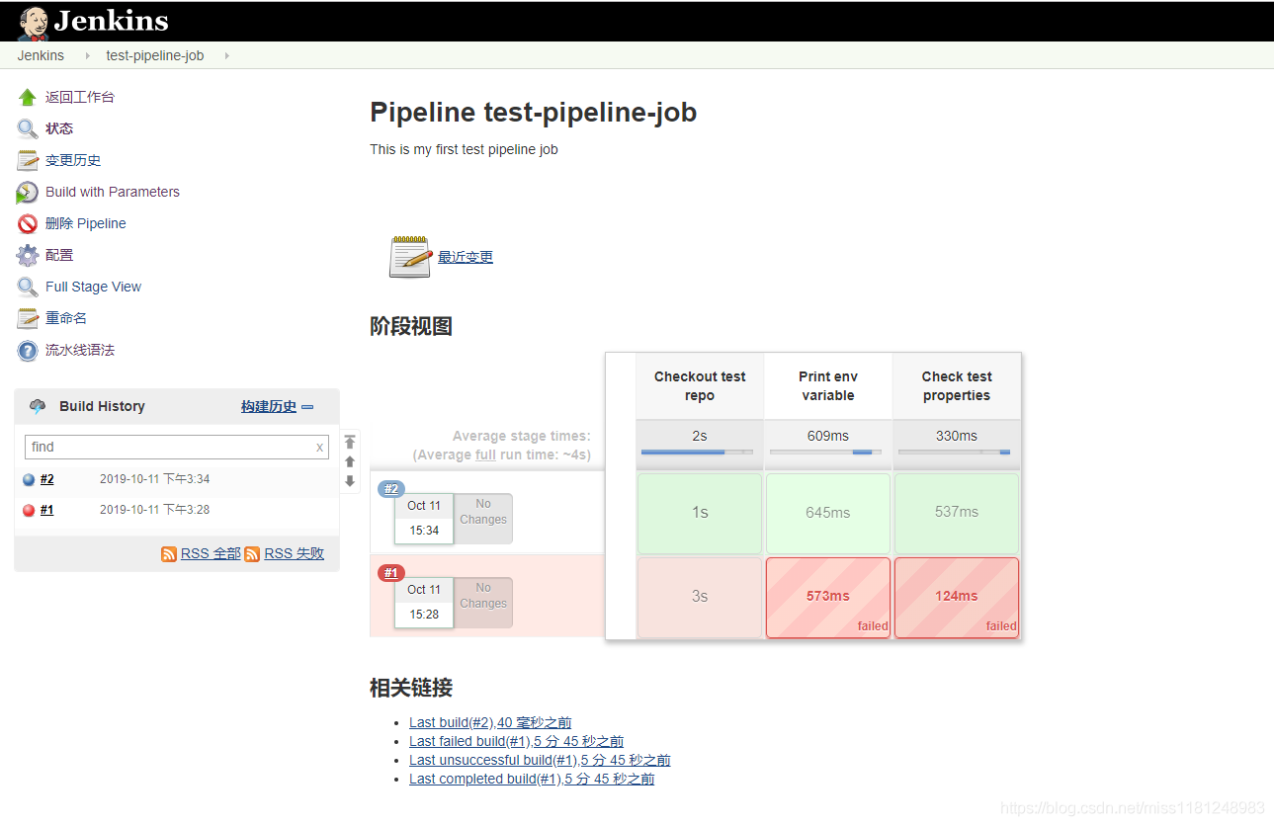Click the blue status ball for build #2
Screen dimensions: 1274x826
coord(29,480)
